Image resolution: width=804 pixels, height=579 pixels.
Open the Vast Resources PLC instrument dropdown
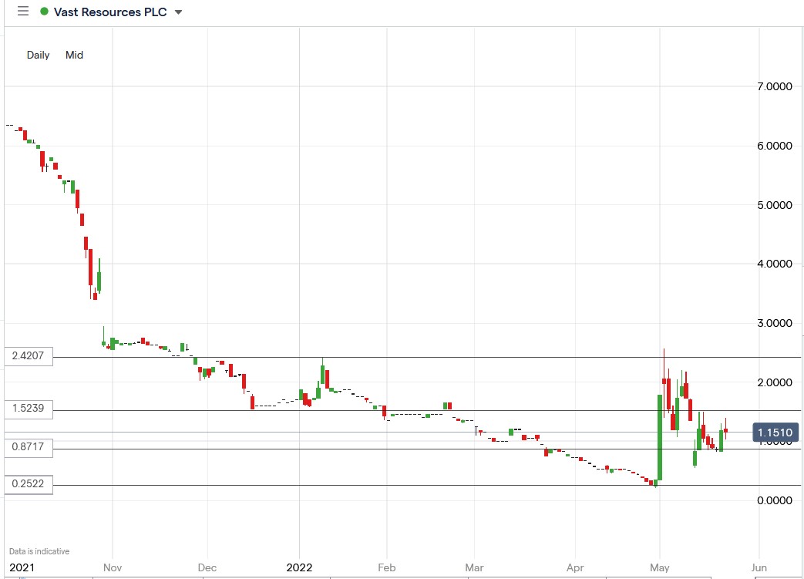[178, 12]
